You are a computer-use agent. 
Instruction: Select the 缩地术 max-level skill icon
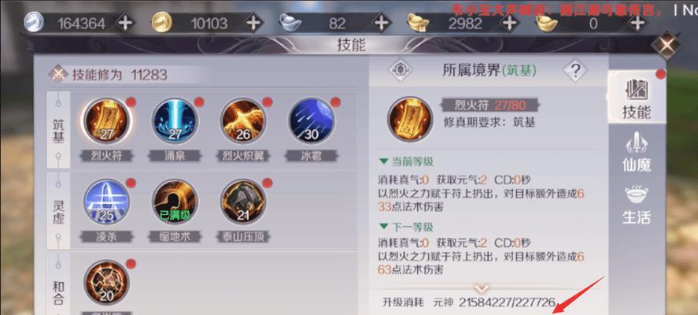point(175,202)
